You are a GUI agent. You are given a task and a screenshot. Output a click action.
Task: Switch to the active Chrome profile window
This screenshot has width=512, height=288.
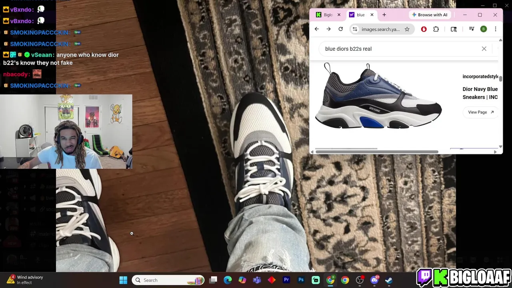click(330, 280)
